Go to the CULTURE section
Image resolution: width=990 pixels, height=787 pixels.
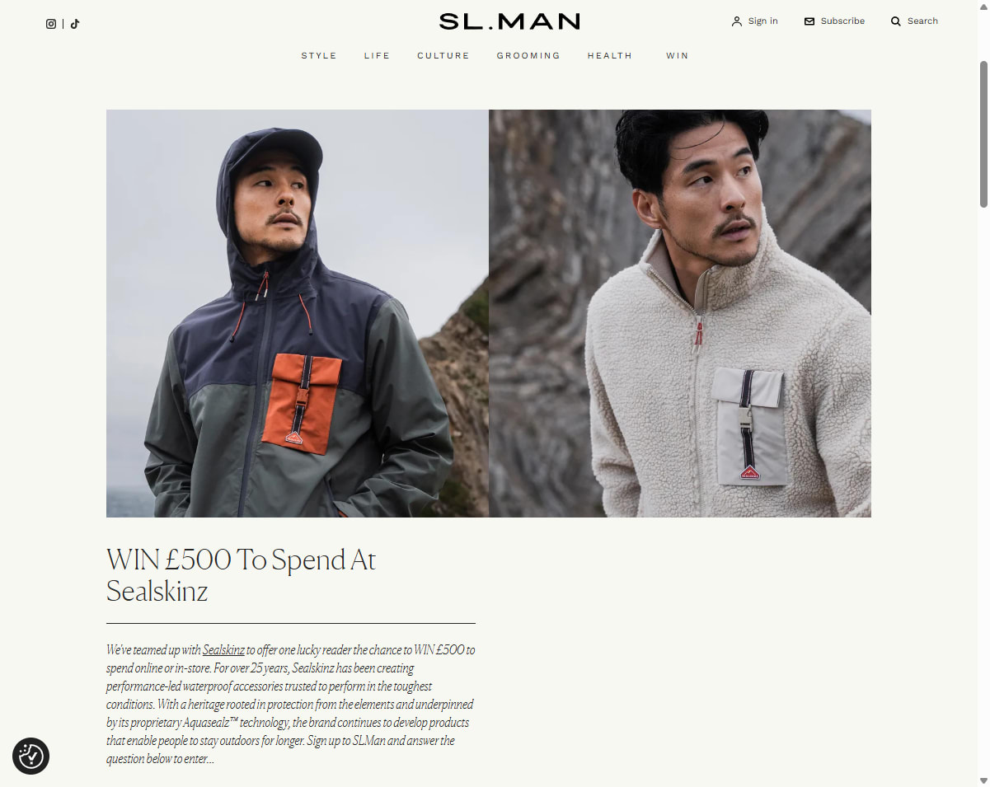coord(443,56)
